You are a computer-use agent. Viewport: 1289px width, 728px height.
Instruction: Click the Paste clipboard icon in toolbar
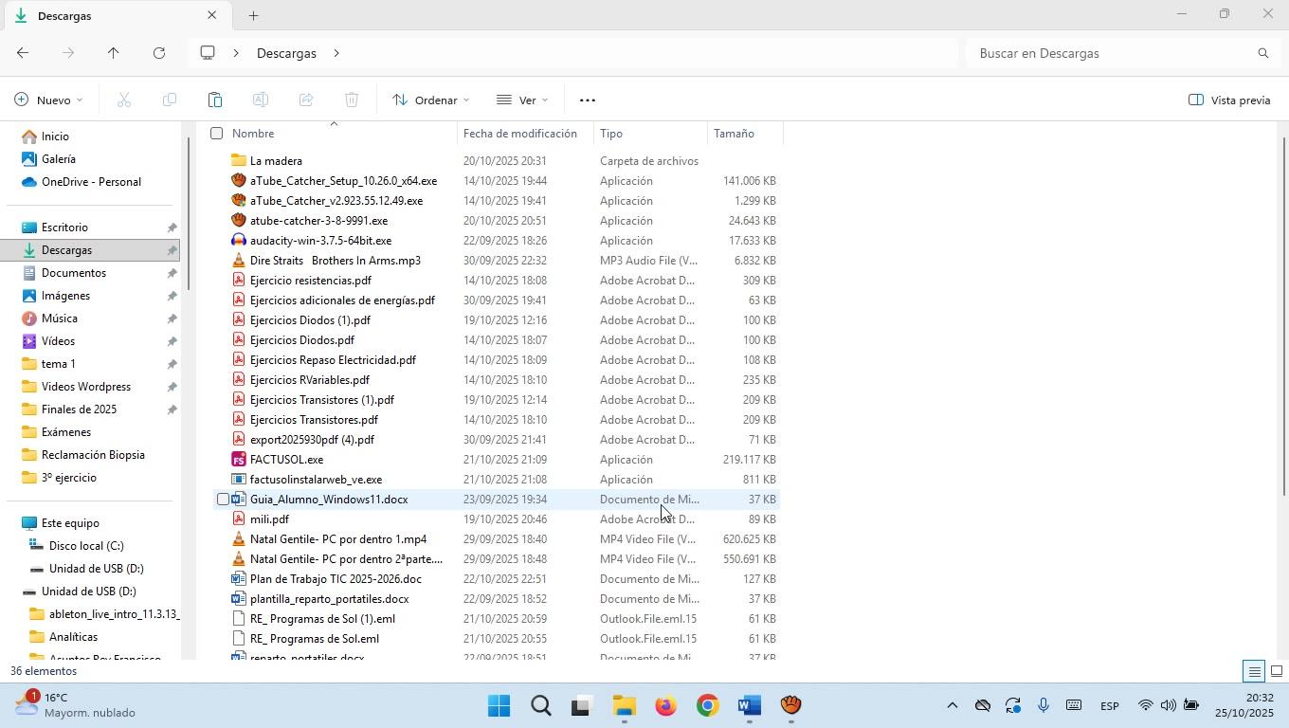click(x=215, y=100)
